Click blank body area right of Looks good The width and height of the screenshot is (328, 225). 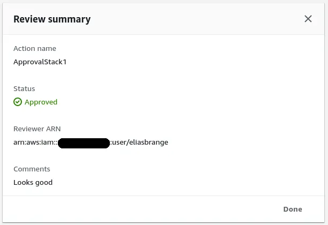(188, 182)
